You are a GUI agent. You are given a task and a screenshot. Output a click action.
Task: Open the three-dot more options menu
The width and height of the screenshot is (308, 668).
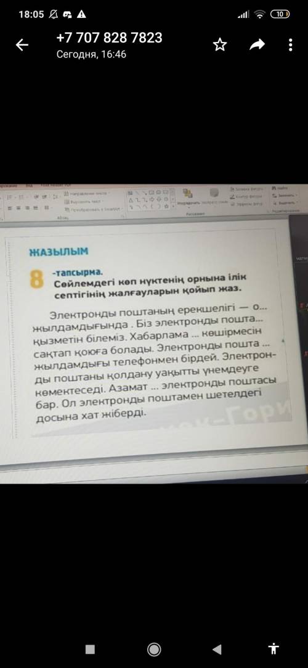(x=290, y=45)
